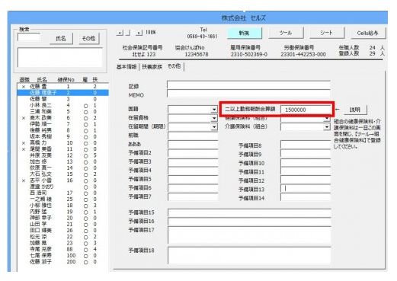
Task: Open the 介護保険料（組合） dropdown
Action: pyautogui.click(x=327, y=126)
